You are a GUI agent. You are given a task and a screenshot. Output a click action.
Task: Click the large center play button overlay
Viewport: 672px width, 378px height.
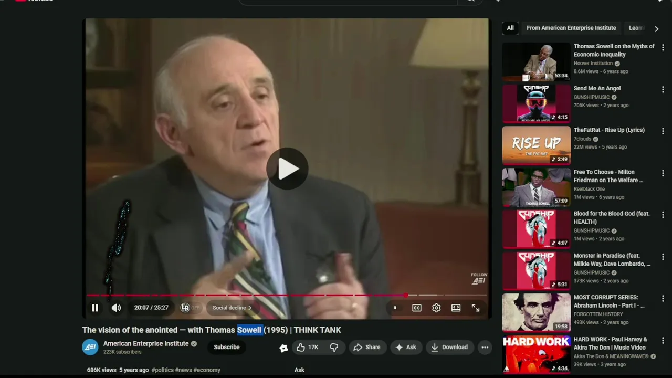click(287, 169)
